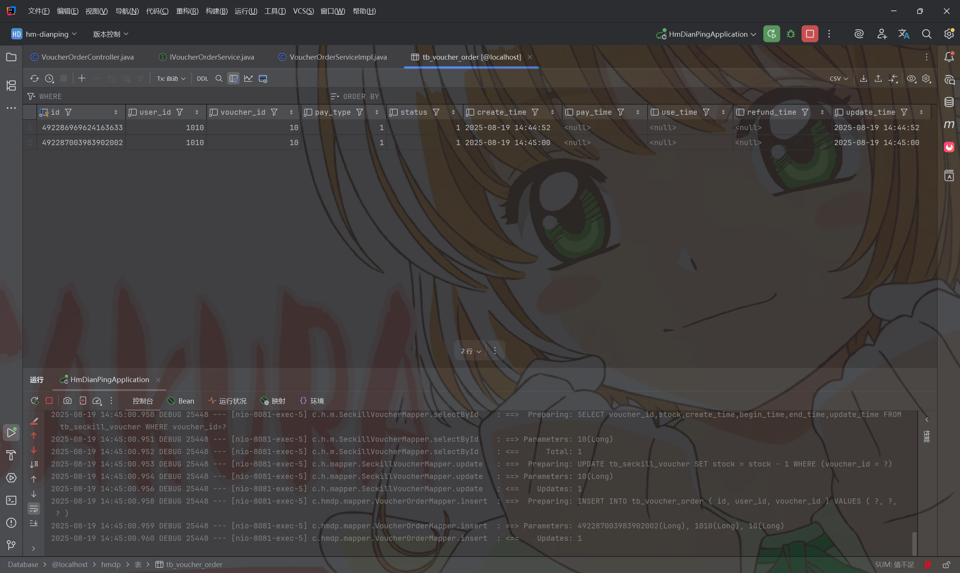Switch to VoucherOrderServiceImpl.java tab

(x=337, y=57)
